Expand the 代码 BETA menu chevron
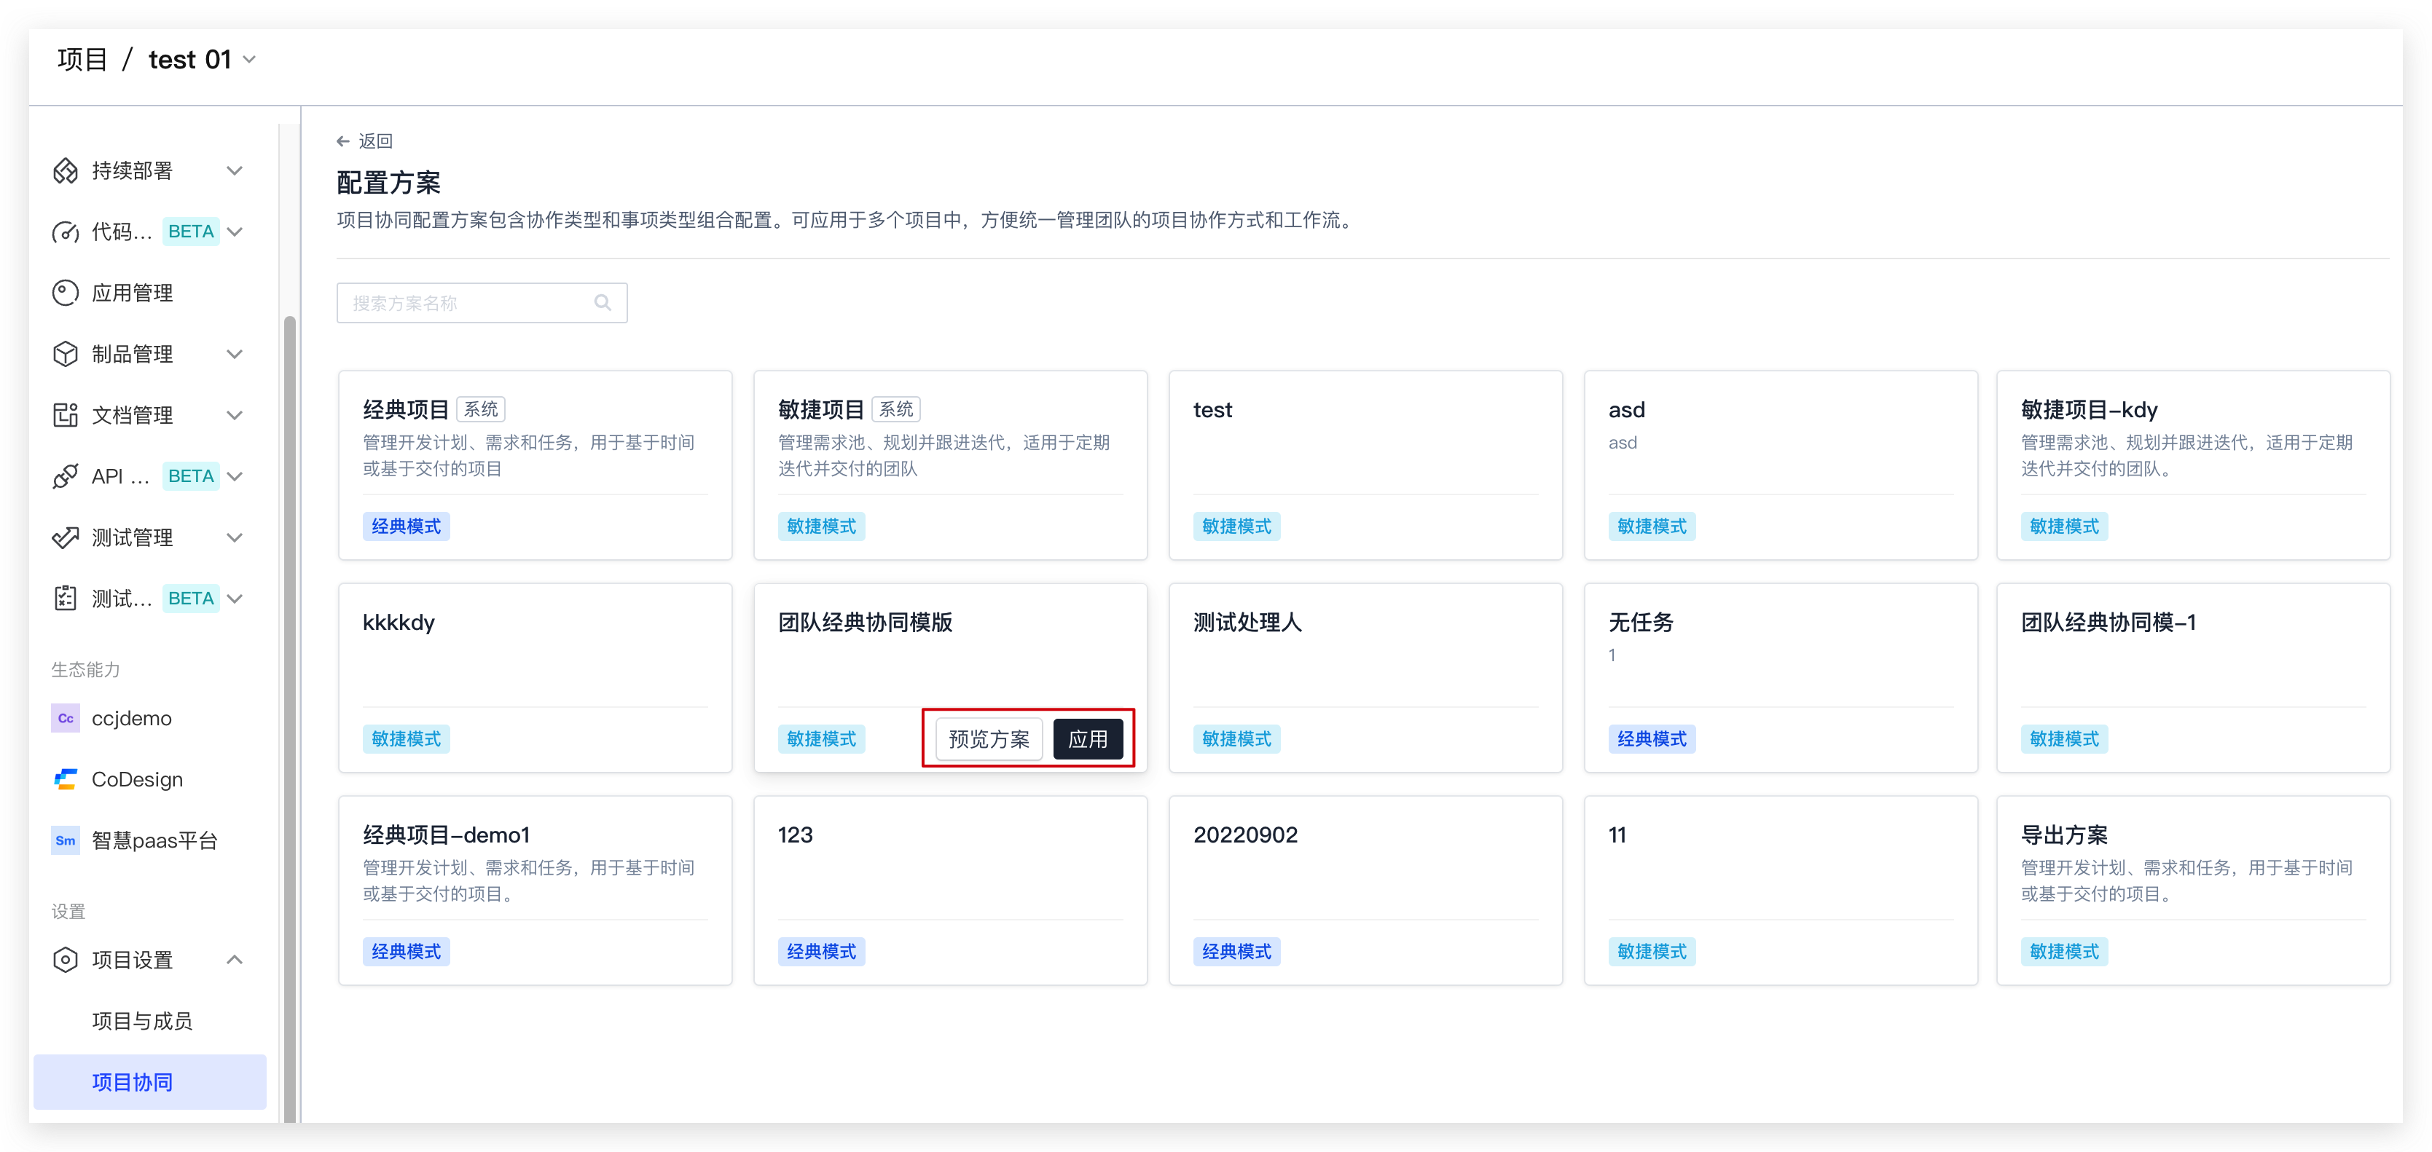The image size is (2432, 1152). point(235,232)
